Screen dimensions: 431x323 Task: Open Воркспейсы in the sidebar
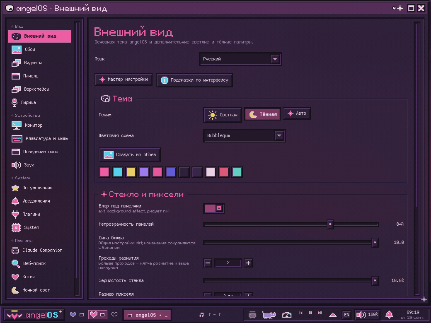(x=40, y=89)
